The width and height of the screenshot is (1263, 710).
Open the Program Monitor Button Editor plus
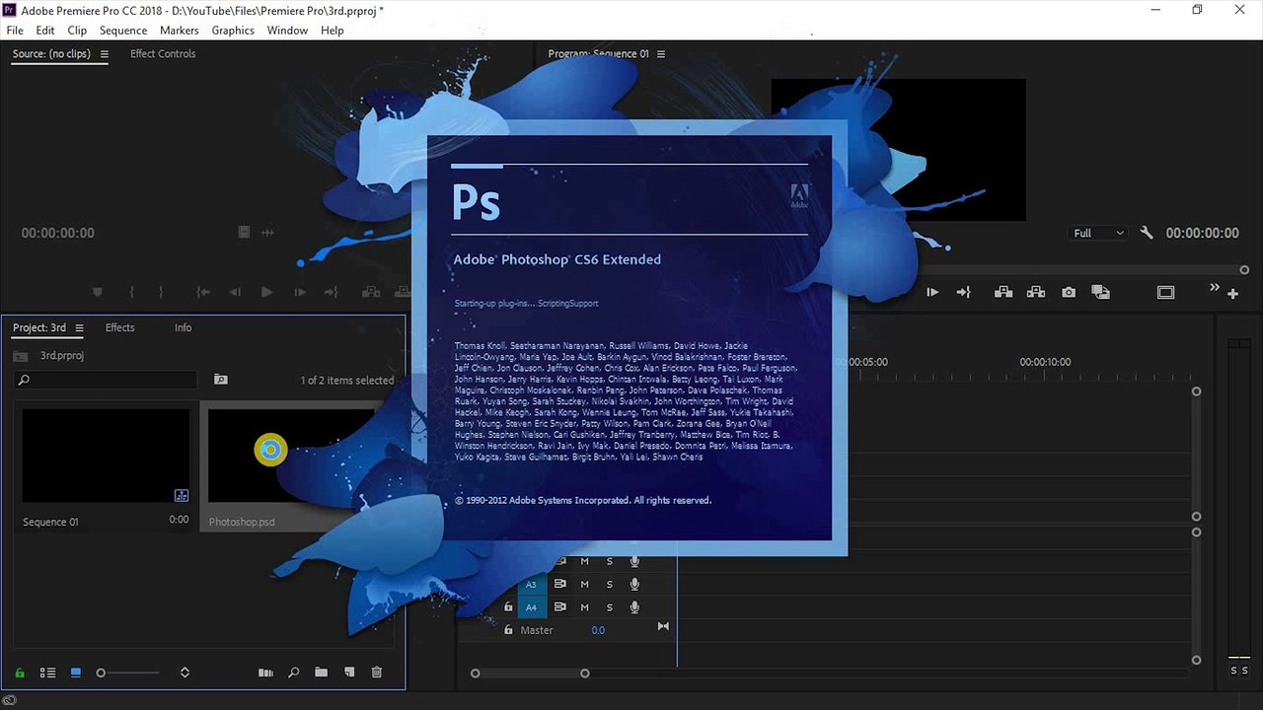coord(1232,293)
